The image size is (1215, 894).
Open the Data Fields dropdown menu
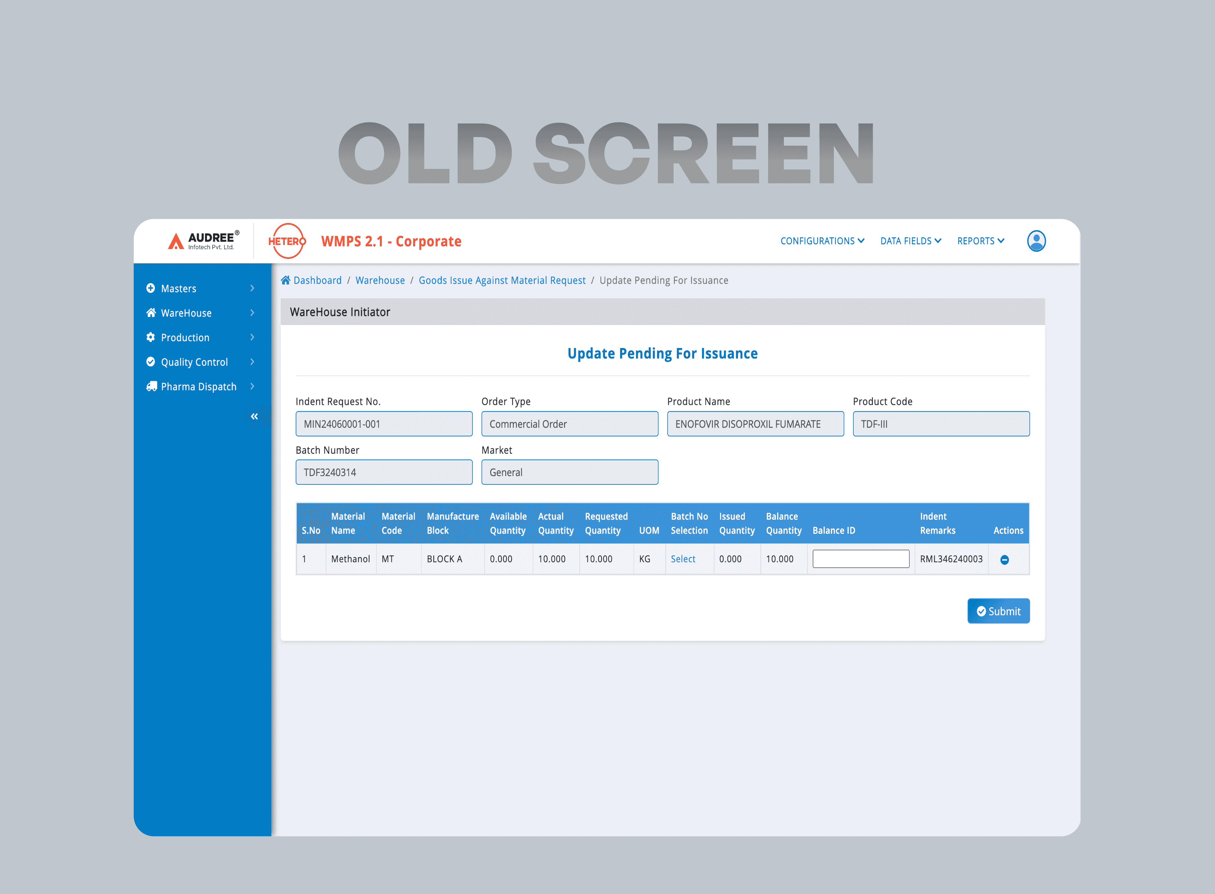tap(910, 241)
